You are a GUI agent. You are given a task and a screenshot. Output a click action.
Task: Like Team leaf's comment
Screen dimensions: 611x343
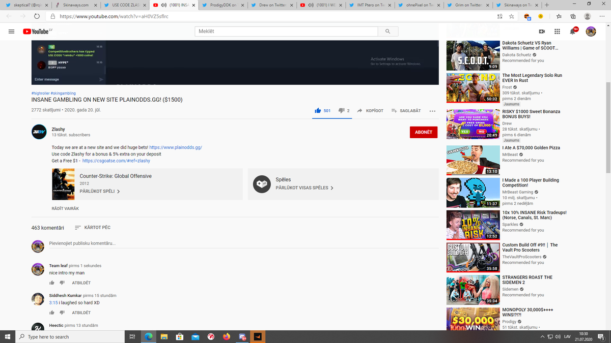(52, 283)
